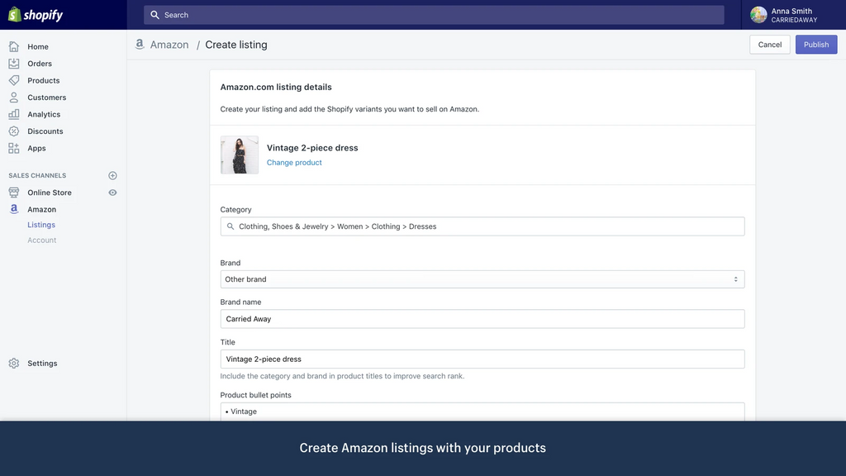Expand the Brand dropdown
This screenshot has width=846, height=476.
(x=482, y=279)
